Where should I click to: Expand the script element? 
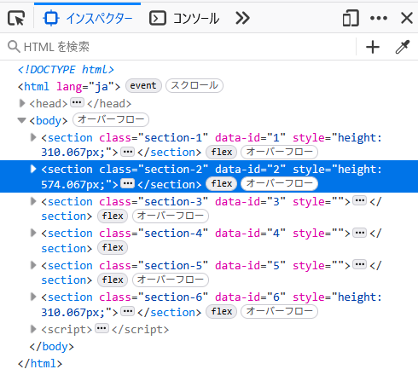(33, 329)
